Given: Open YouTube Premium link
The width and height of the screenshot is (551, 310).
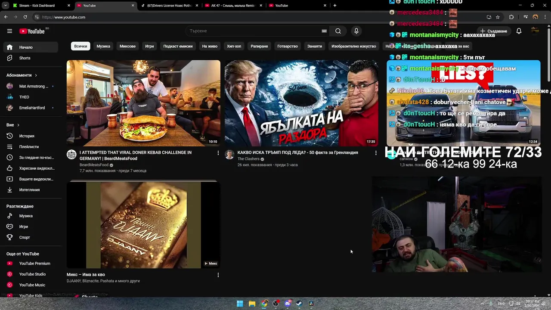Looking at the screenshot, I should click(31, 263).
